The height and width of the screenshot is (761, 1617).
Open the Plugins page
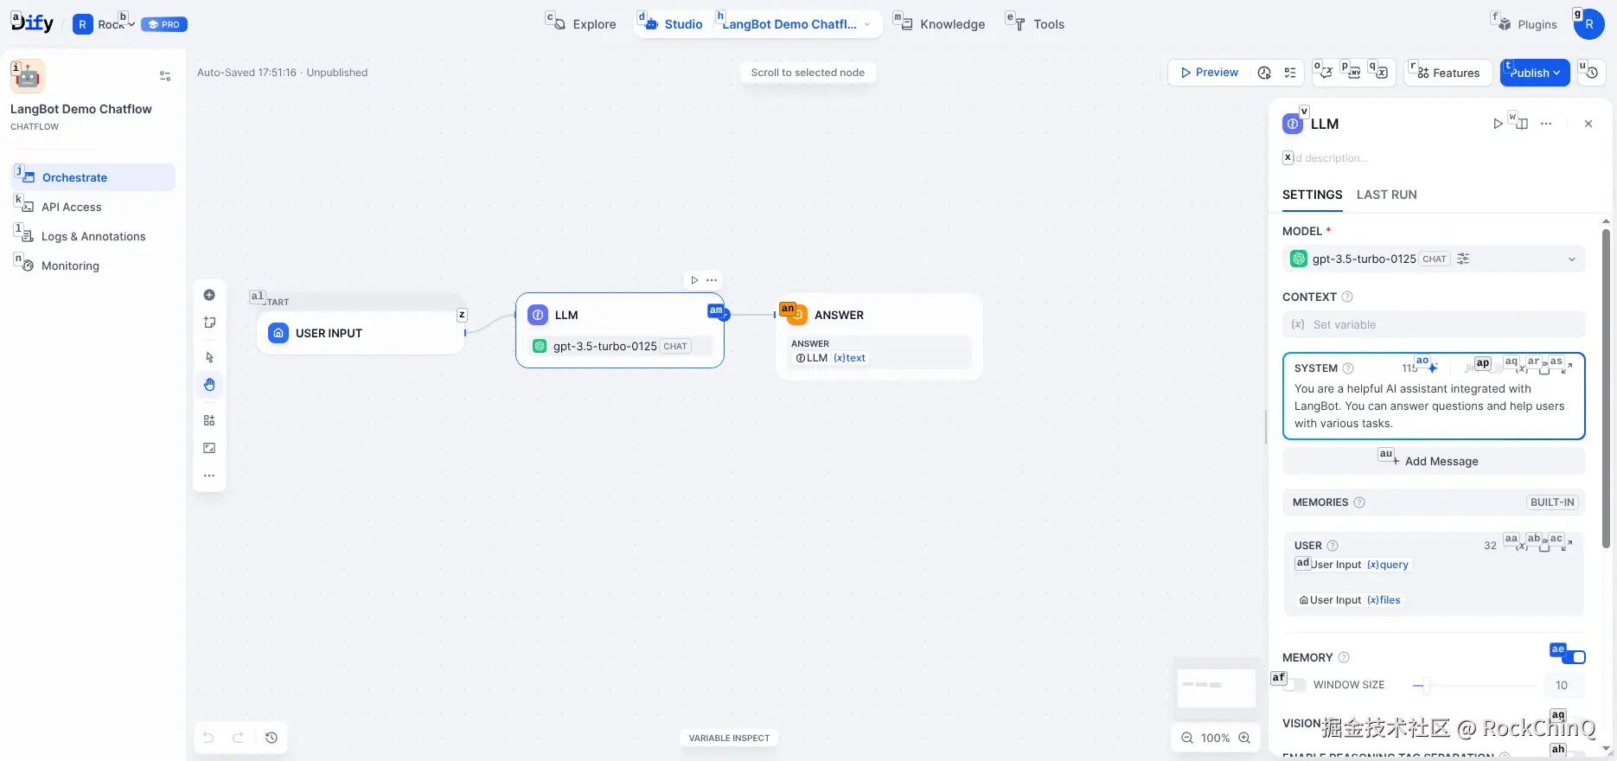coord(1528,24)
